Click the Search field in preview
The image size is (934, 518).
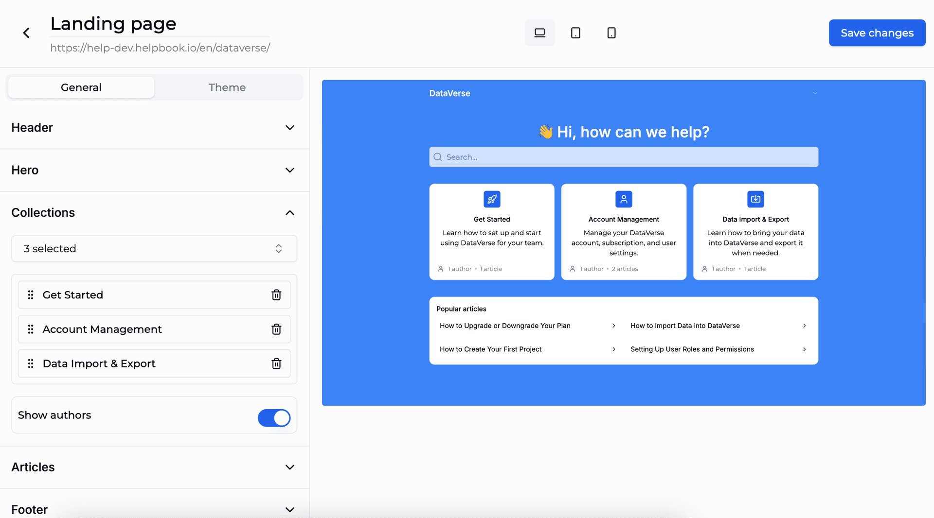[624, 157]
